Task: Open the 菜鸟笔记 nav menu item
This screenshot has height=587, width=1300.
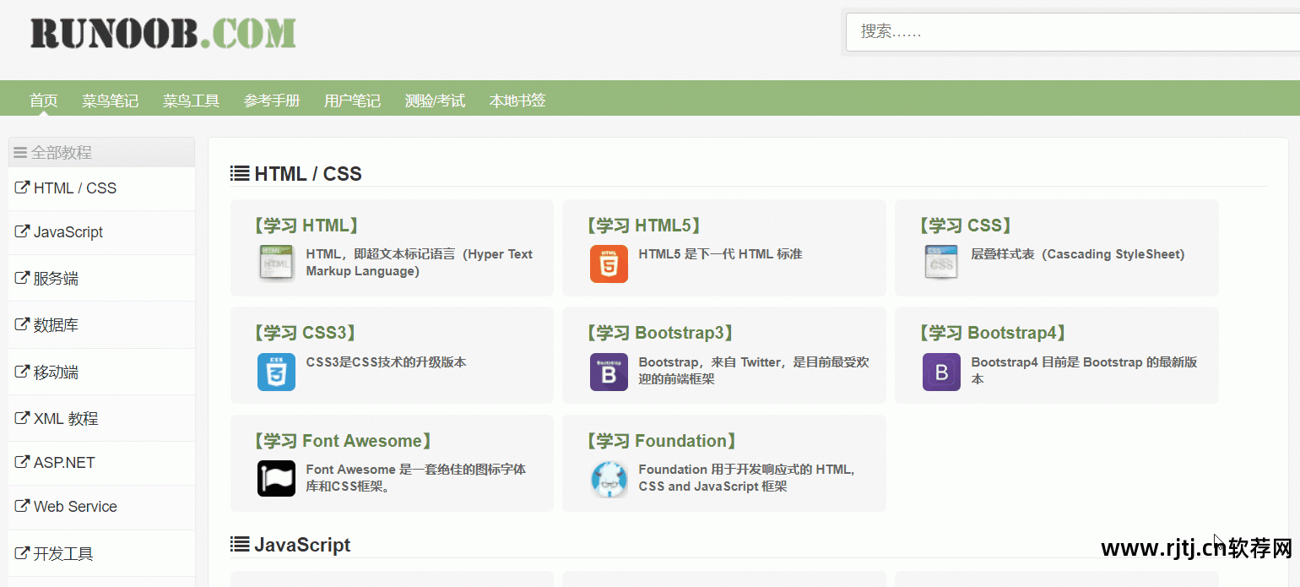Action: click(x=110, y=101)
